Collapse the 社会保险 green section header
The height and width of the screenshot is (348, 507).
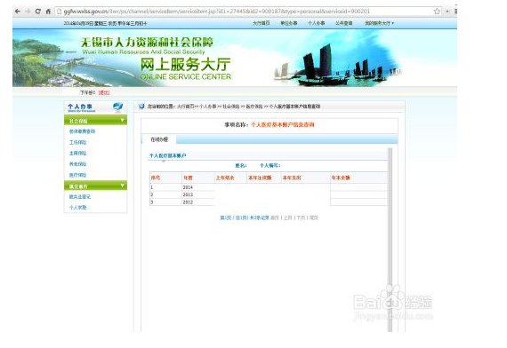point(96,121)
